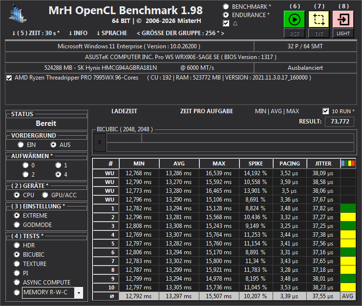This screenshot has width=362, height=306.
Task: Select ENDURANCE mode radio button
Action: coord(226,15)
